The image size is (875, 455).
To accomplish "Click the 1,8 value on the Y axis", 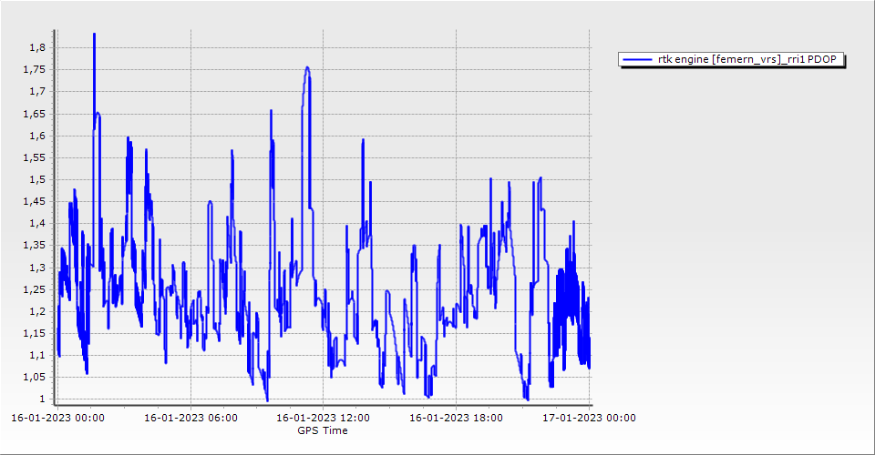I will click(x=37, y=47).
